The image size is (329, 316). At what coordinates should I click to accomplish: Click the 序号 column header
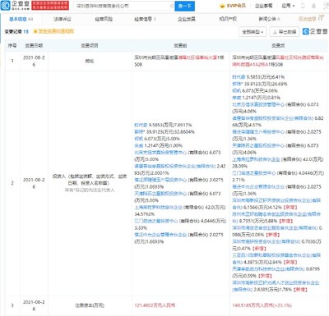12,46
